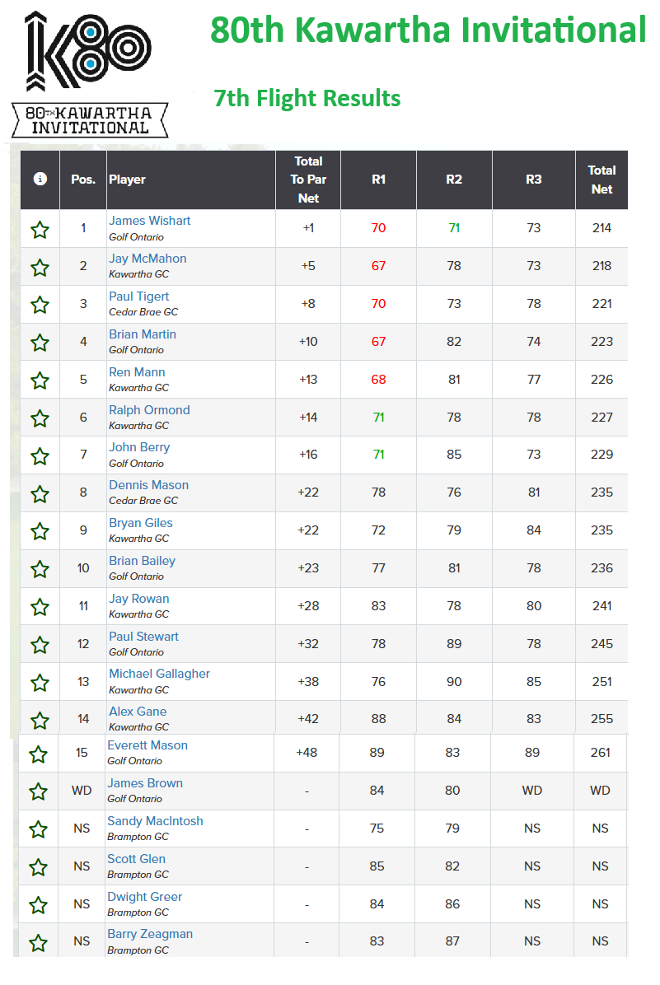Image resolution: width=660 pixels, height=985 pixels.
Task: Open Ralph Ormond's player profile
Action: [x=150, y=409]
